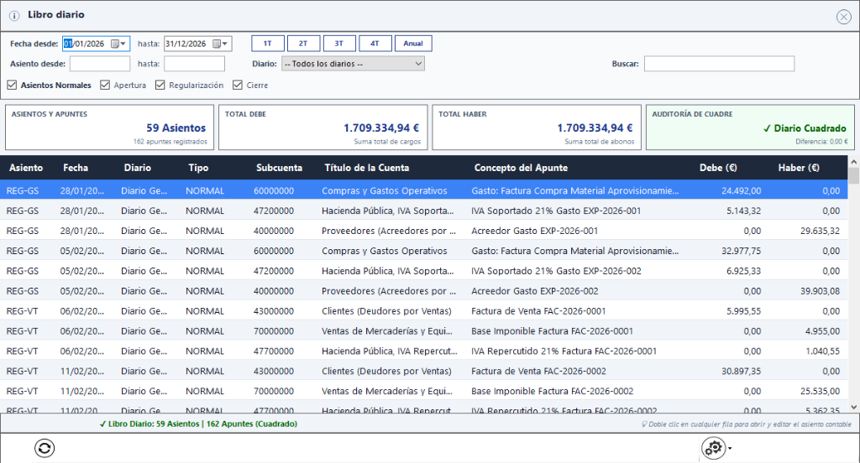The height and width of the screenshot is (463, 860).
Task: Select row Acreedor Gasto EXP-2026-001
Action: coord(423,231)
